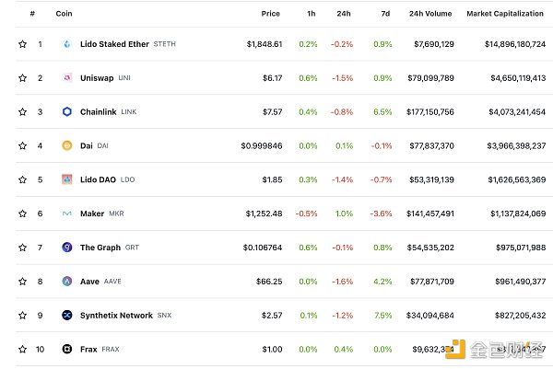This screenshot has height=369, width=553.
Task: Toggle the star for Chainlink row
Action: click(x=22, y=111)
